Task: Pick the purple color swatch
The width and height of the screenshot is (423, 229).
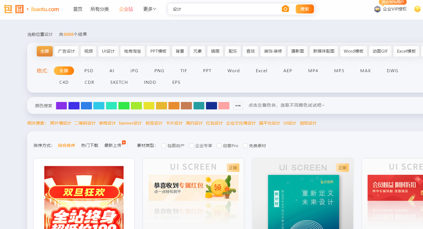Action: click(61, 106)
